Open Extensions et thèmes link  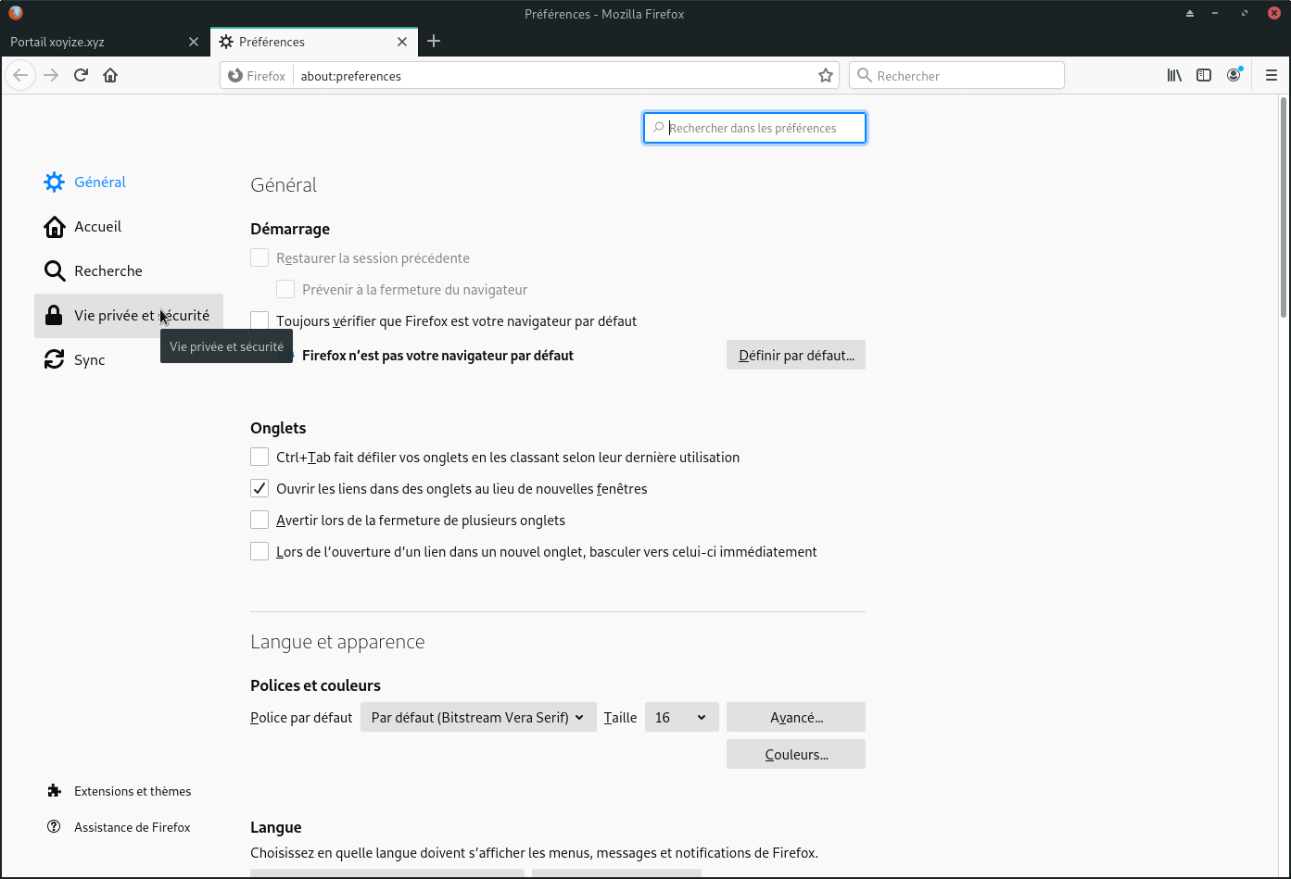coord(132,791)
